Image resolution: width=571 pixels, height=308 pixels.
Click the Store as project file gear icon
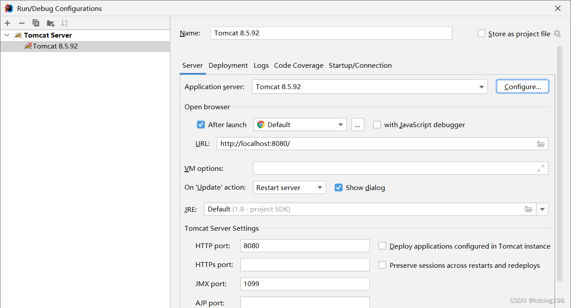point(557,34)
